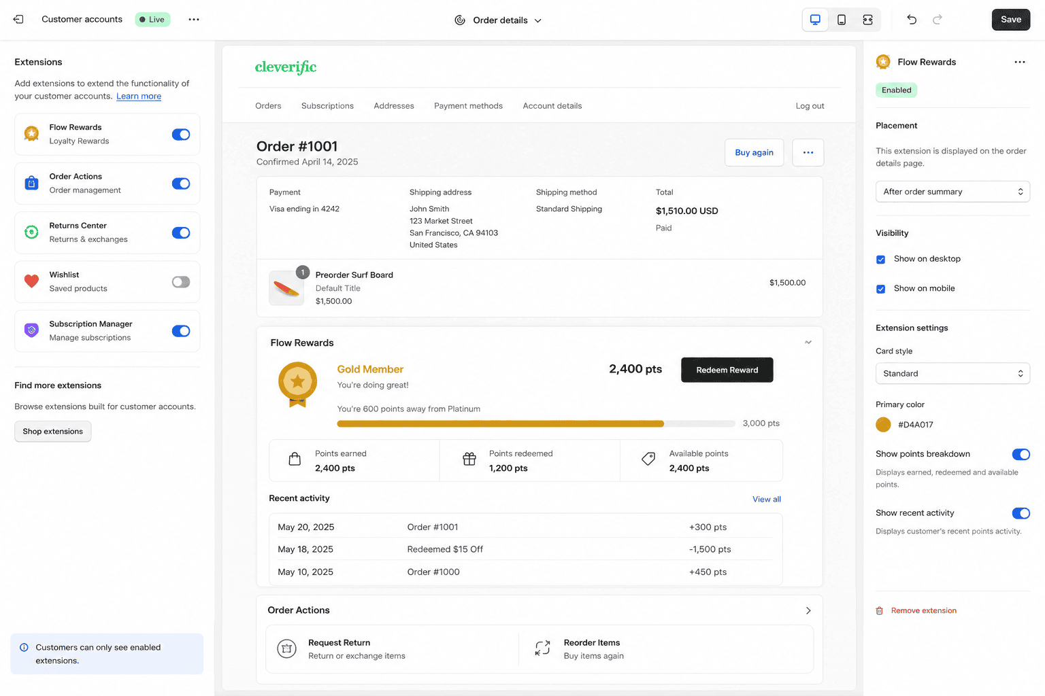Click the exit editor icon at top left
Image resolution: width=1045 pixels, height=696 pixels.
[x=18, y=19]
